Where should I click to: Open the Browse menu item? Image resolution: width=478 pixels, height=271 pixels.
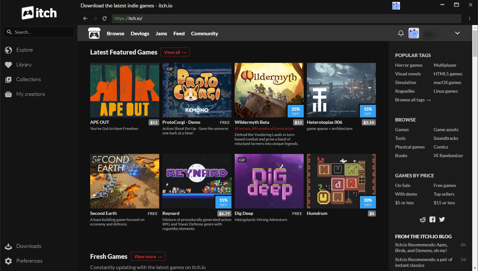pyautogui.click(x=116, y=33)
